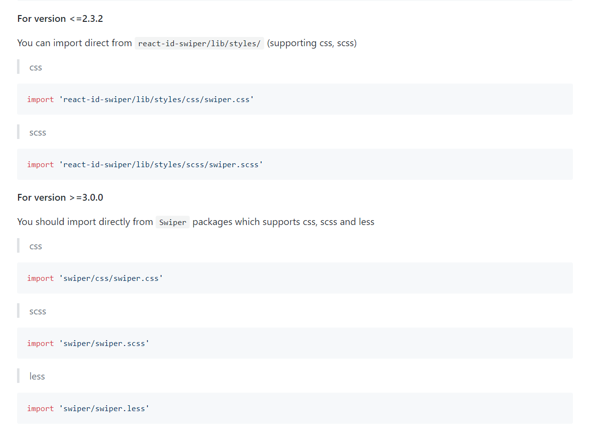This screenshot has width=590, height=432.
Task: Click the less label above the last code block
Action: 37,376
